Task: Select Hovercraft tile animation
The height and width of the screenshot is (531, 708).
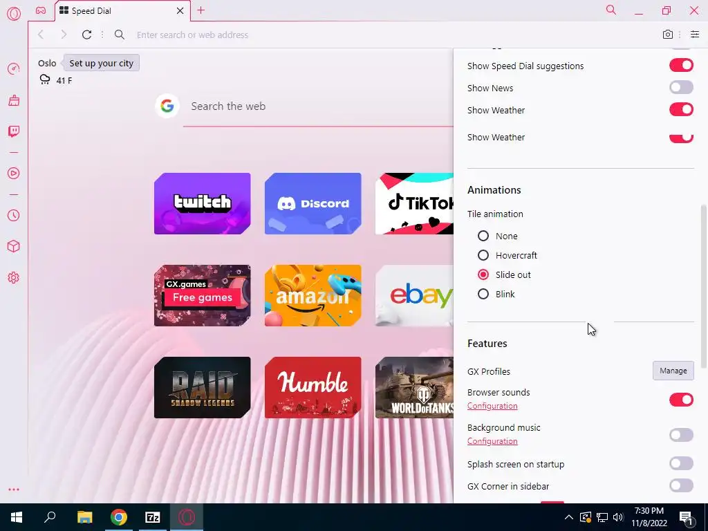Action: (x=483, y=255)
